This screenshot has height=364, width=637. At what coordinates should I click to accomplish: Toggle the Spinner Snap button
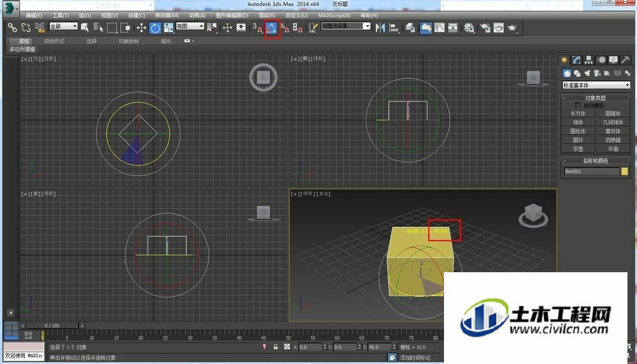tap(297, 27)
